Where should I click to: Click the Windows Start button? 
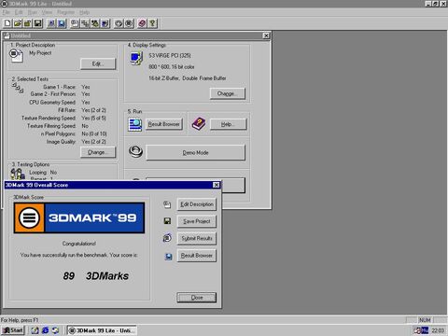[13, 330]
